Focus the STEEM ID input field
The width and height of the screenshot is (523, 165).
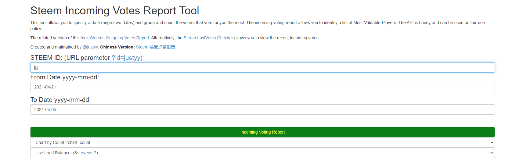pos(262,67)
